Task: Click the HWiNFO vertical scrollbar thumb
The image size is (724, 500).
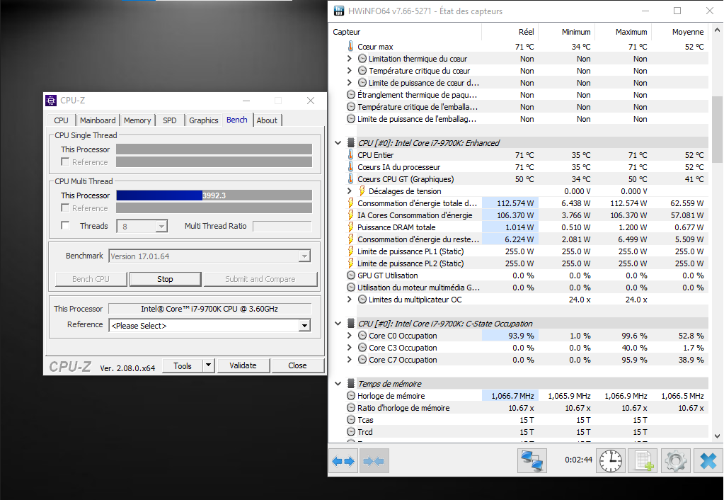Action: coord(717,130)
